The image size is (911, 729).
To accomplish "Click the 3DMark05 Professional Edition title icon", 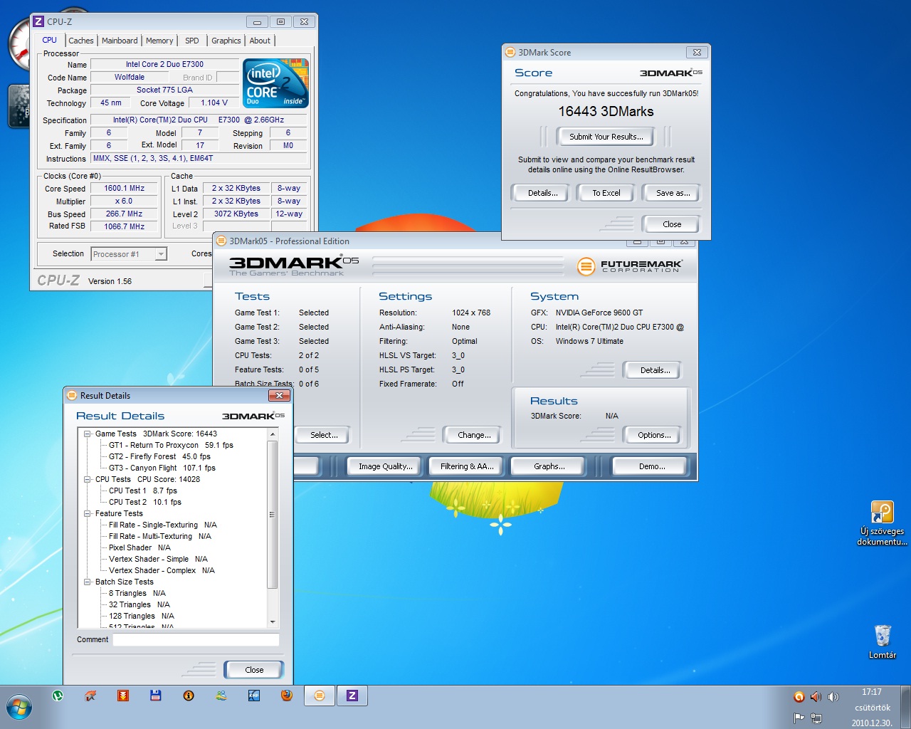I will pos(221,241).
